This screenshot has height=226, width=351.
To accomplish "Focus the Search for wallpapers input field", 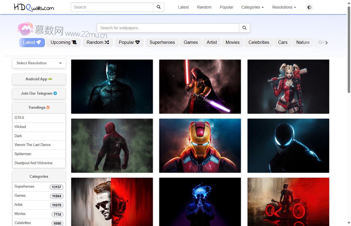I will coord(168,28).
